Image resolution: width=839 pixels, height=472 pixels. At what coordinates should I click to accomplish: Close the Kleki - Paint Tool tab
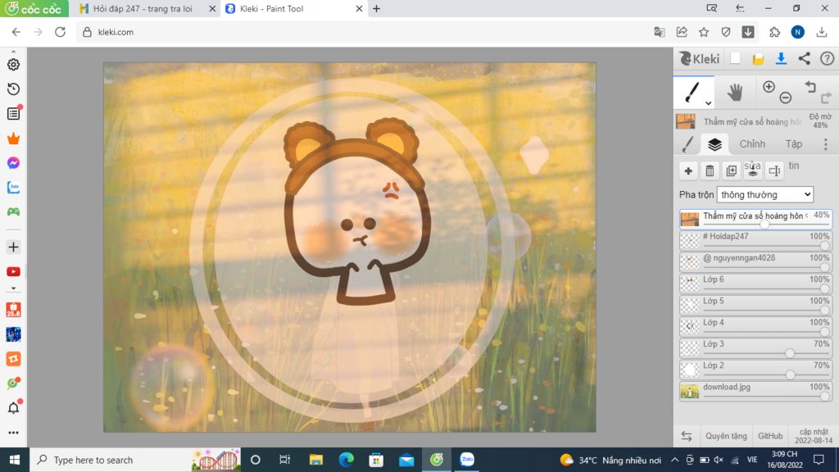pos(359,8)
